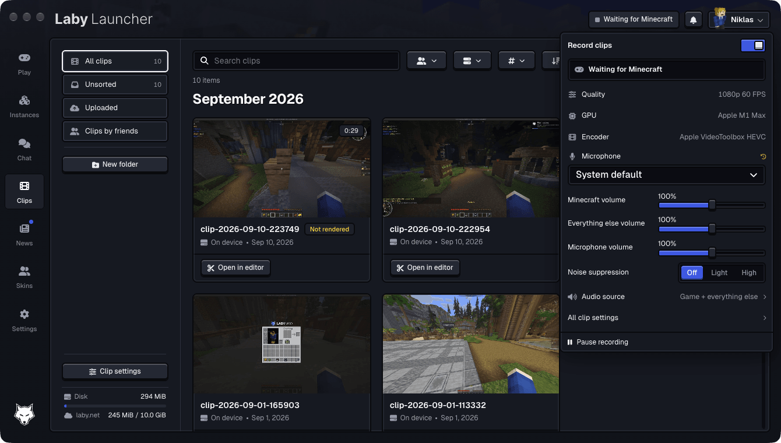Open the clip-2026-09-01-113332 thumbnail
The width and height of the screenshot is (781, 443).
click(x=470, y=344)
